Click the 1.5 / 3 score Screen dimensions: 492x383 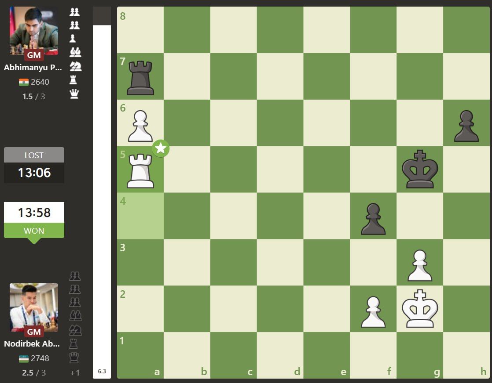tap(33, 97)
